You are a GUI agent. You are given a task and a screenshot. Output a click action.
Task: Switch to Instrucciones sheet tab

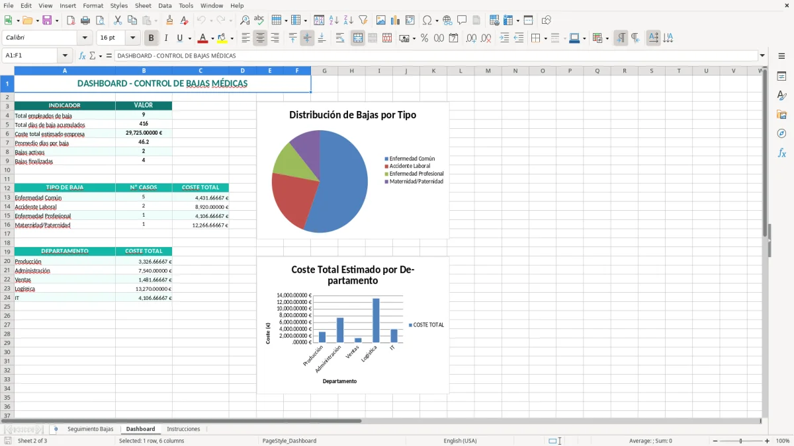pos(183,429)
